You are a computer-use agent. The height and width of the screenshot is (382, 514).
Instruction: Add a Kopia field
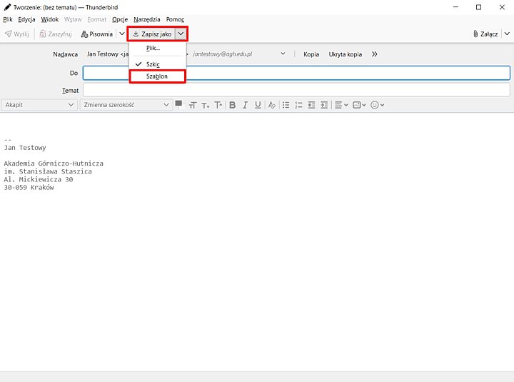click(311, 54)
